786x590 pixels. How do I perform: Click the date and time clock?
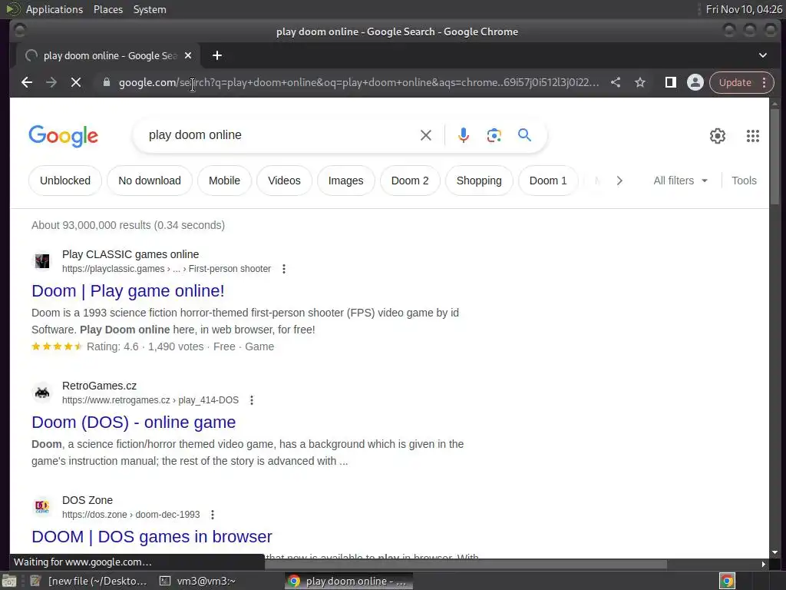744,9
